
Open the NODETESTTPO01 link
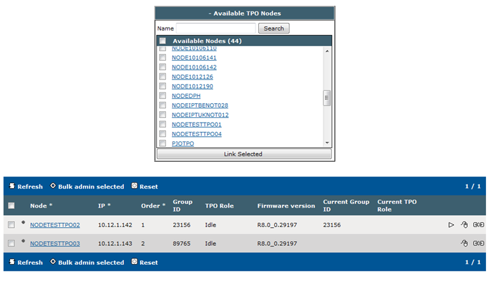coord(196,125)
